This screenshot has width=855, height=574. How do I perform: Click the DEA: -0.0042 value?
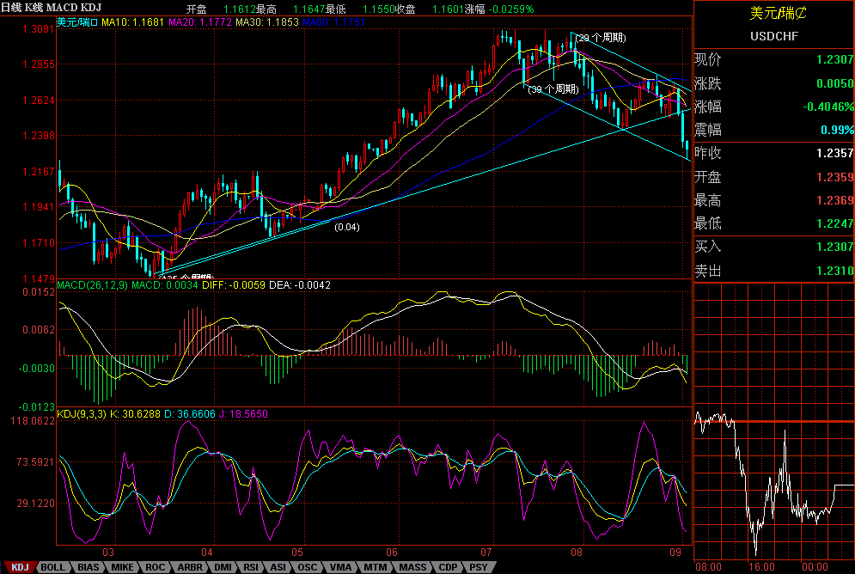(300, 285)
